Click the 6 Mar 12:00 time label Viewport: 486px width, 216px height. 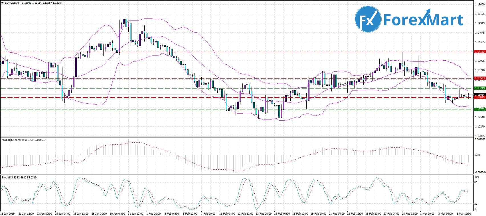point(464,213)
